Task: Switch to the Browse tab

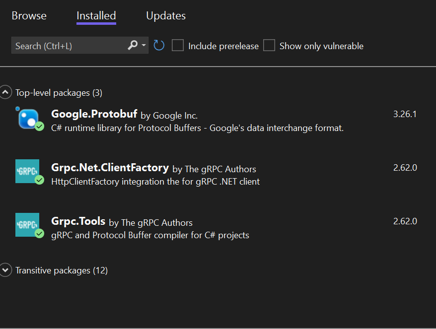Action: coord(29,16)
